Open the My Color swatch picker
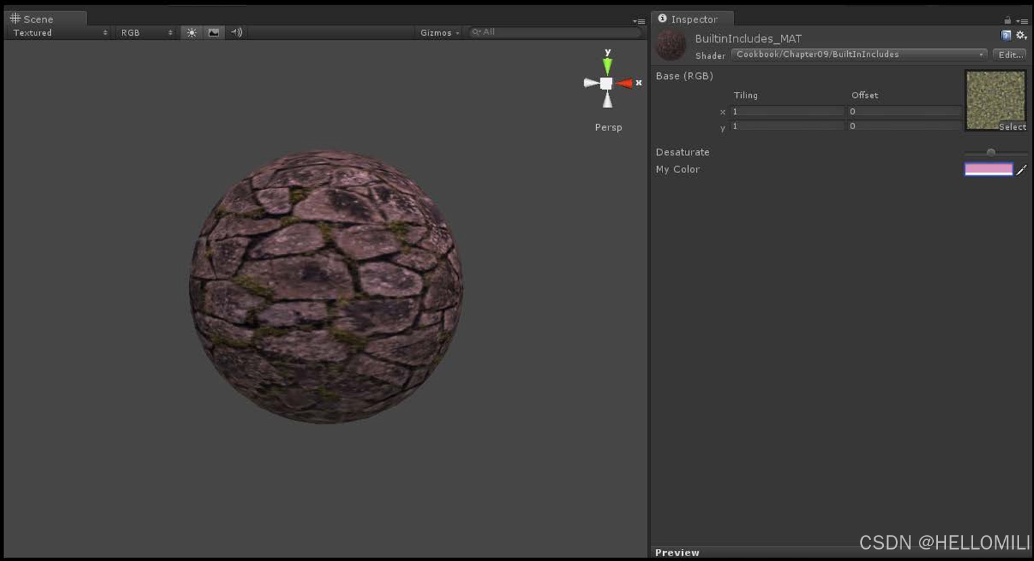This screenshot has width=1034, height=561. pos(989,169)
